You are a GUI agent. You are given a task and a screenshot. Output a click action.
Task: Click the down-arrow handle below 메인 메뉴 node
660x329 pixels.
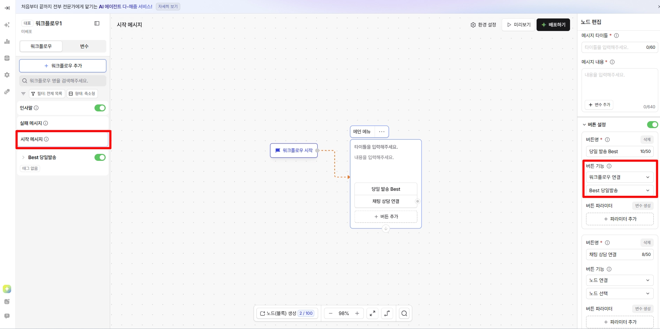[x=386, y=229]
